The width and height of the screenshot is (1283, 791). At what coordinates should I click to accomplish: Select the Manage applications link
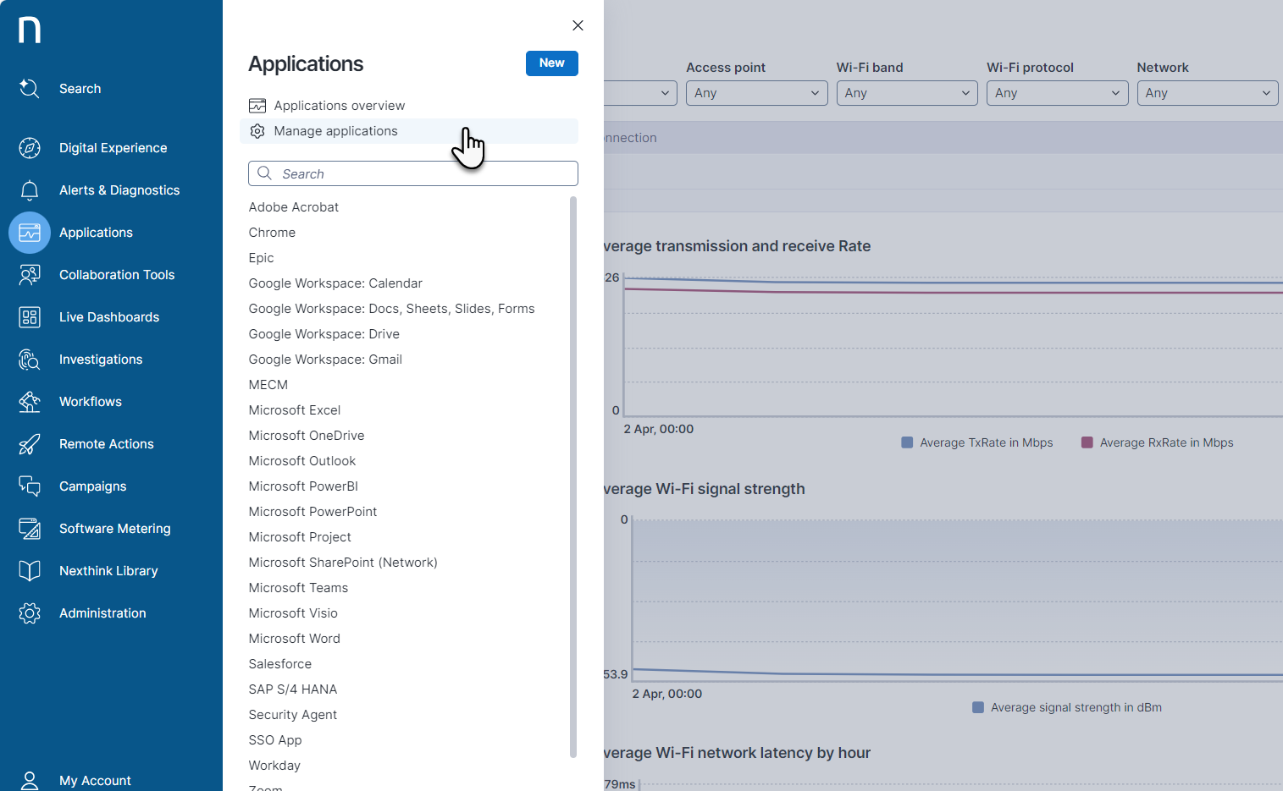click(x=335, y=131)
